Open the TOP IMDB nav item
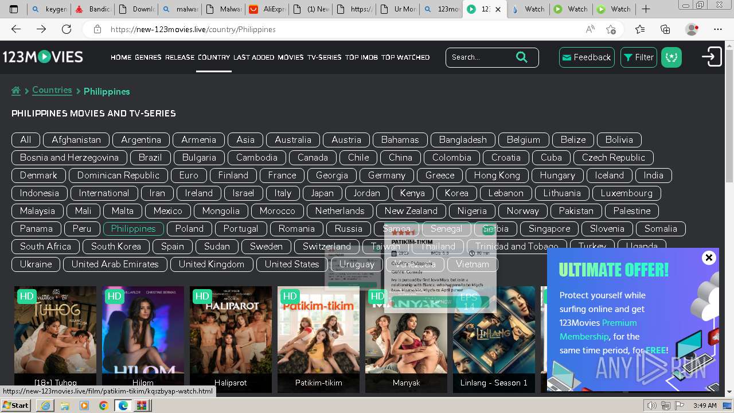This screenshot has width=734, height=413. coord(361,57)
